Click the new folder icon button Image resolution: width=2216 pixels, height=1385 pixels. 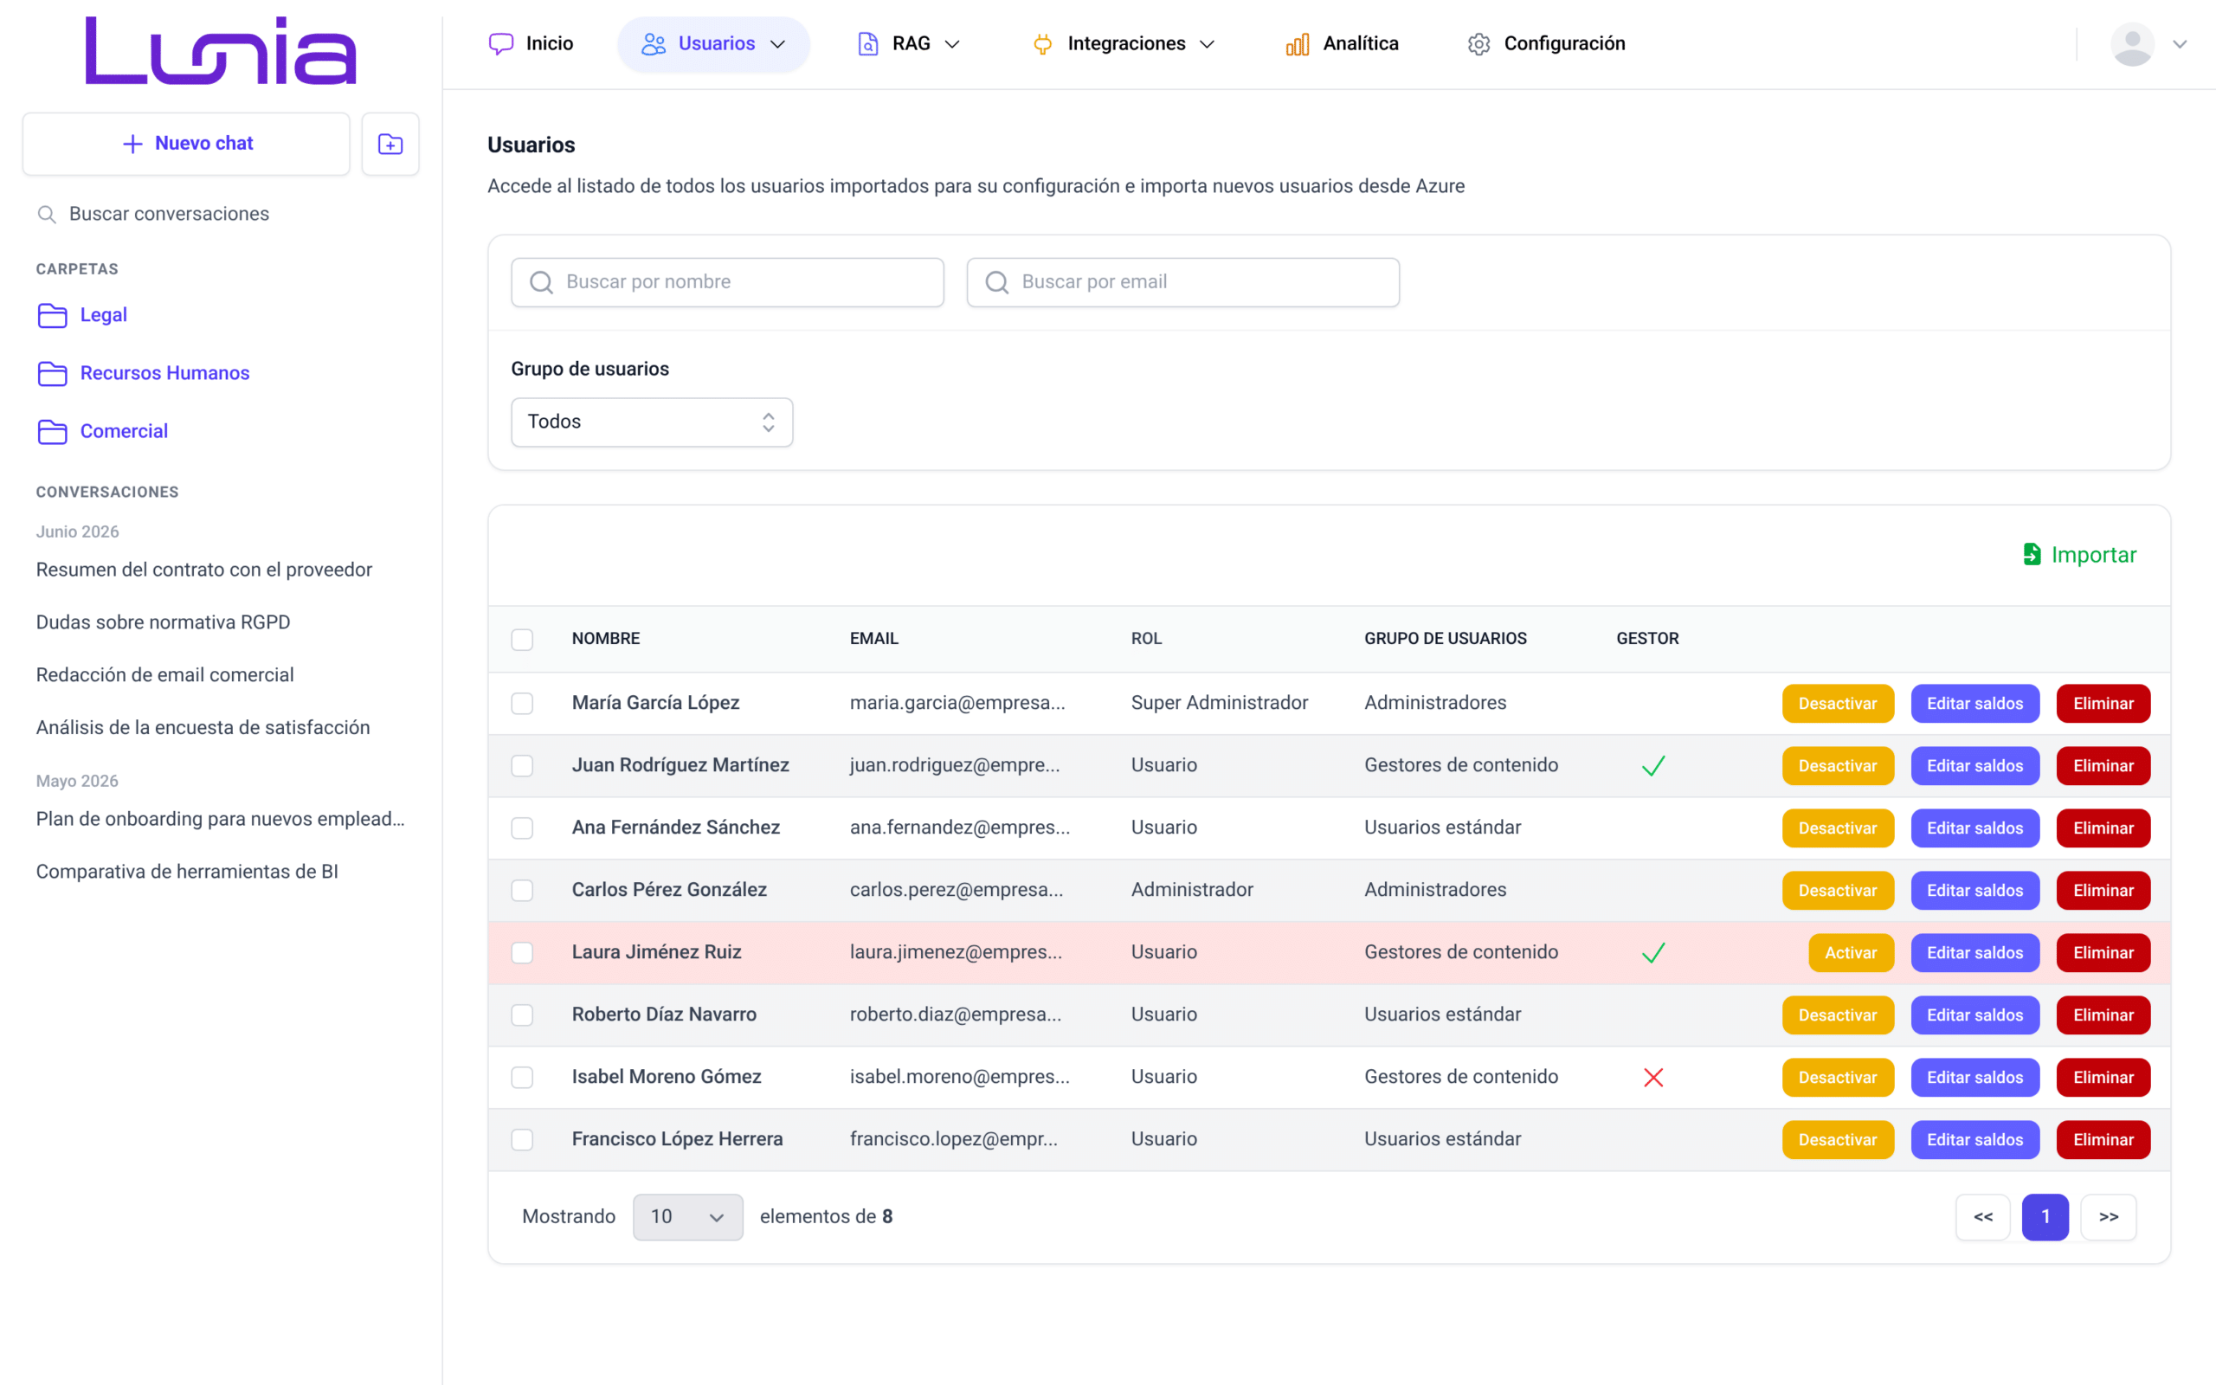tap(390, 144)
